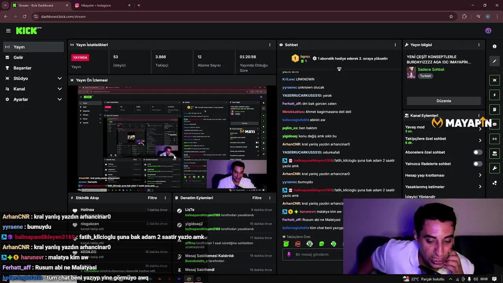Open Yayın İstatistikleri three-dot menu

pos(270,45)
